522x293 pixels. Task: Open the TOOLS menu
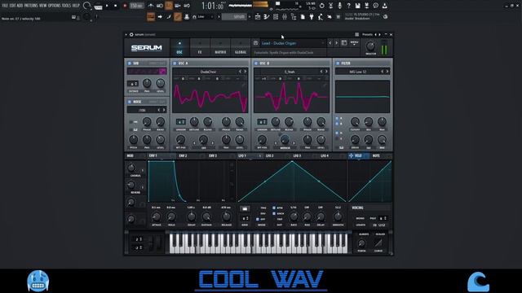pyautogui.click(x=66, y=6)
